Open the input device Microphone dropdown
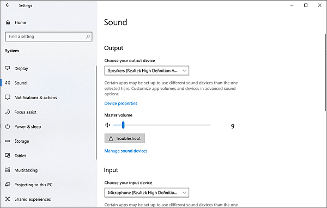 coord(147,193)
